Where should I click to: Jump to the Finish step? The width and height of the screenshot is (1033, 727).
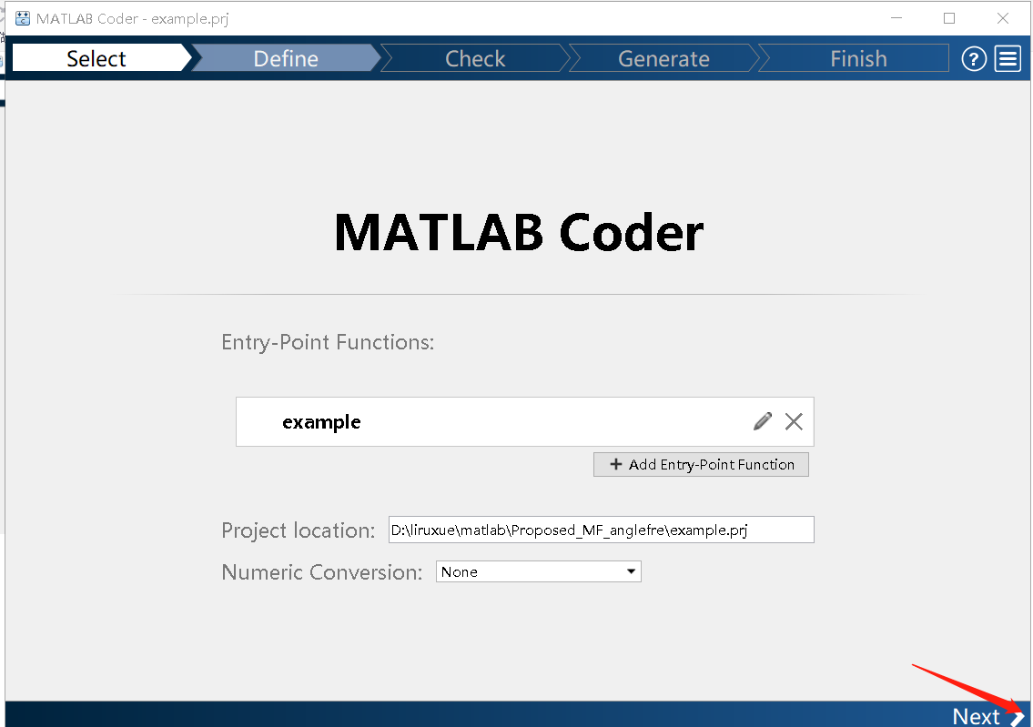point(857,59)
